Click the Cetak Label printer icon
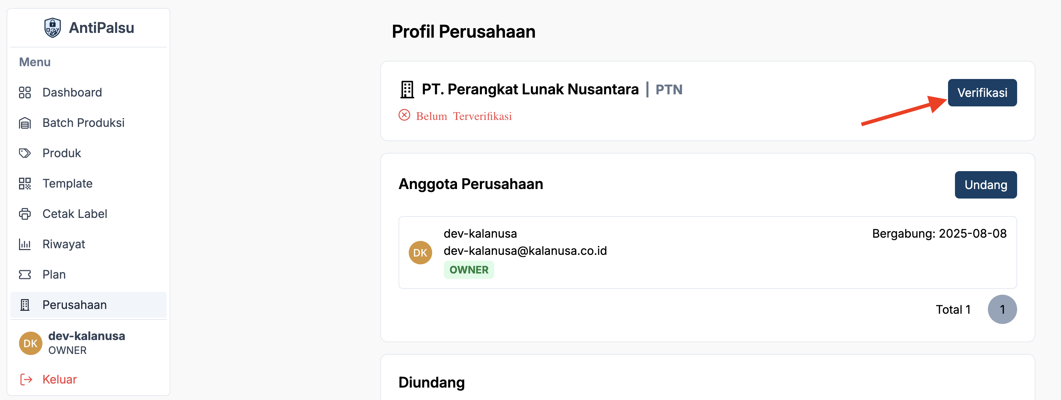This screenshot has height=400, width=1061. (x=25, y=214)
